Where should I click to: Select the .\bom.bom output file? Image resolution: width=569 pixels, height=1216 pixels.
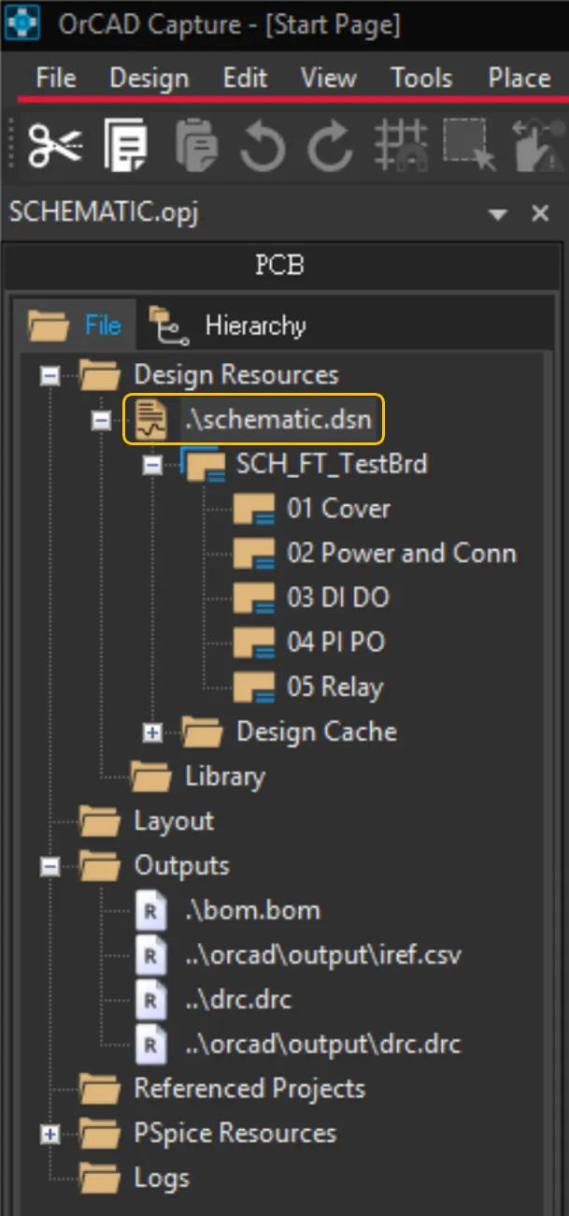[252, 910]
